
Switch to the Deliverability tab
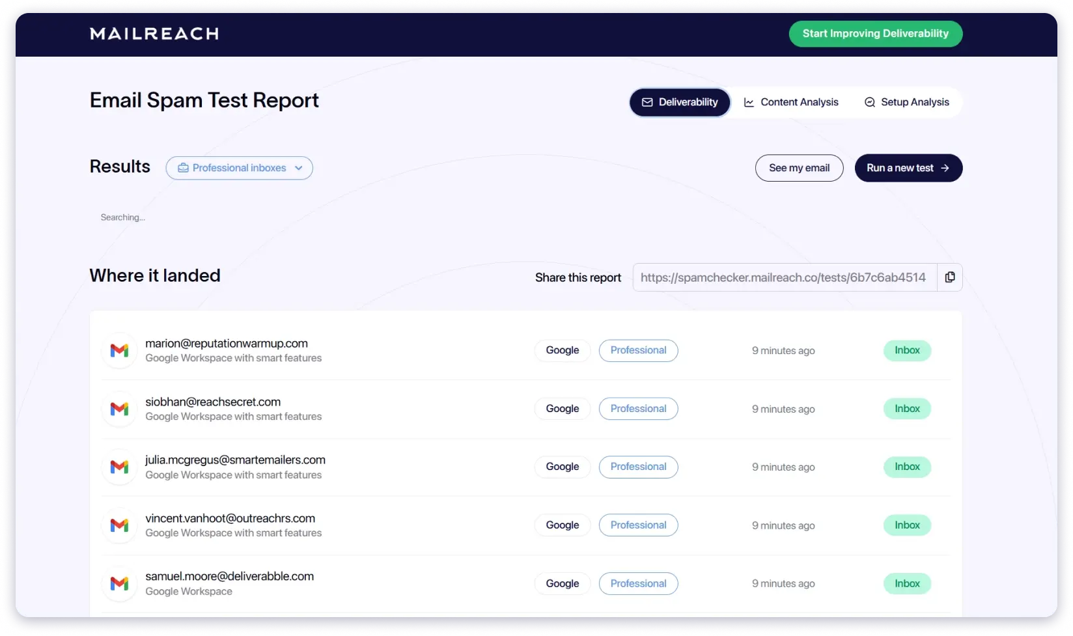click(680, 102)
